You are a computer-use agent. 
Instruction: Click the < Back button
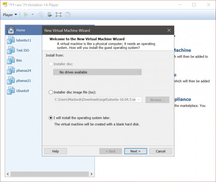click(x=111, y=151)
